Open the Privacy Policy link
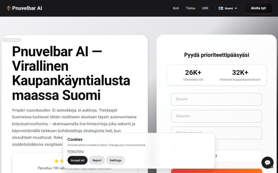Image resolution: width=278 pixels, height=173 pixels. (x=76, y=151)
